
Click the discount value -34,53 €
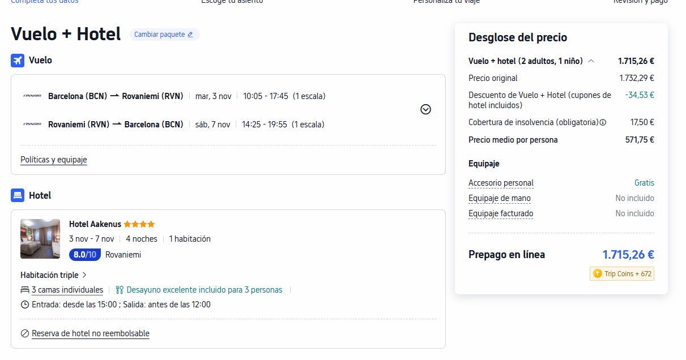[x=640, y=95]
